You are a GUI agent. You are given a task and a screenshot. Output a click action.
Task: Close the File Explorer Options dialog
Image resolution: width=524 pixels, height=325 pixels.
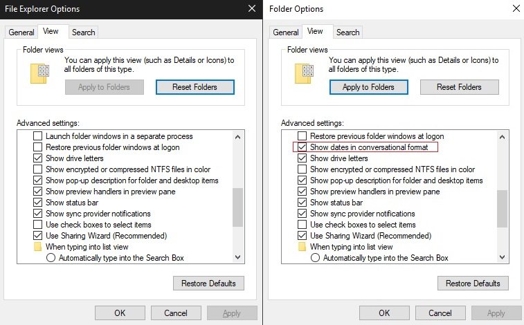[x=251, y=9]
